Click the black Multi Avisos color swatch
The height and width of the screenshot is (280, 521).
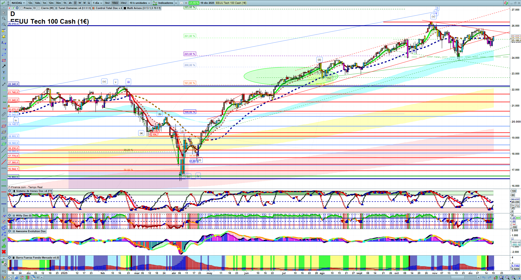tap(125, 8)
